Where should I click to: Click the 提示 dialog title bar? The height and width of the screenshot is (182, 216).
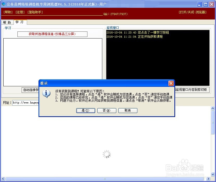tap(103, 83)
